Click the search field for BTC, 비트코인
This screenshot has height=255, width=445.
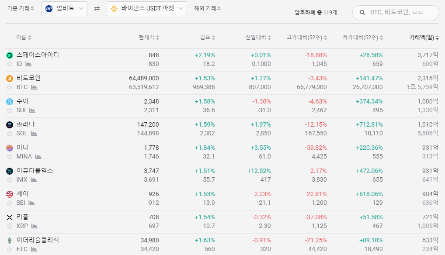[x=396, y=13]
